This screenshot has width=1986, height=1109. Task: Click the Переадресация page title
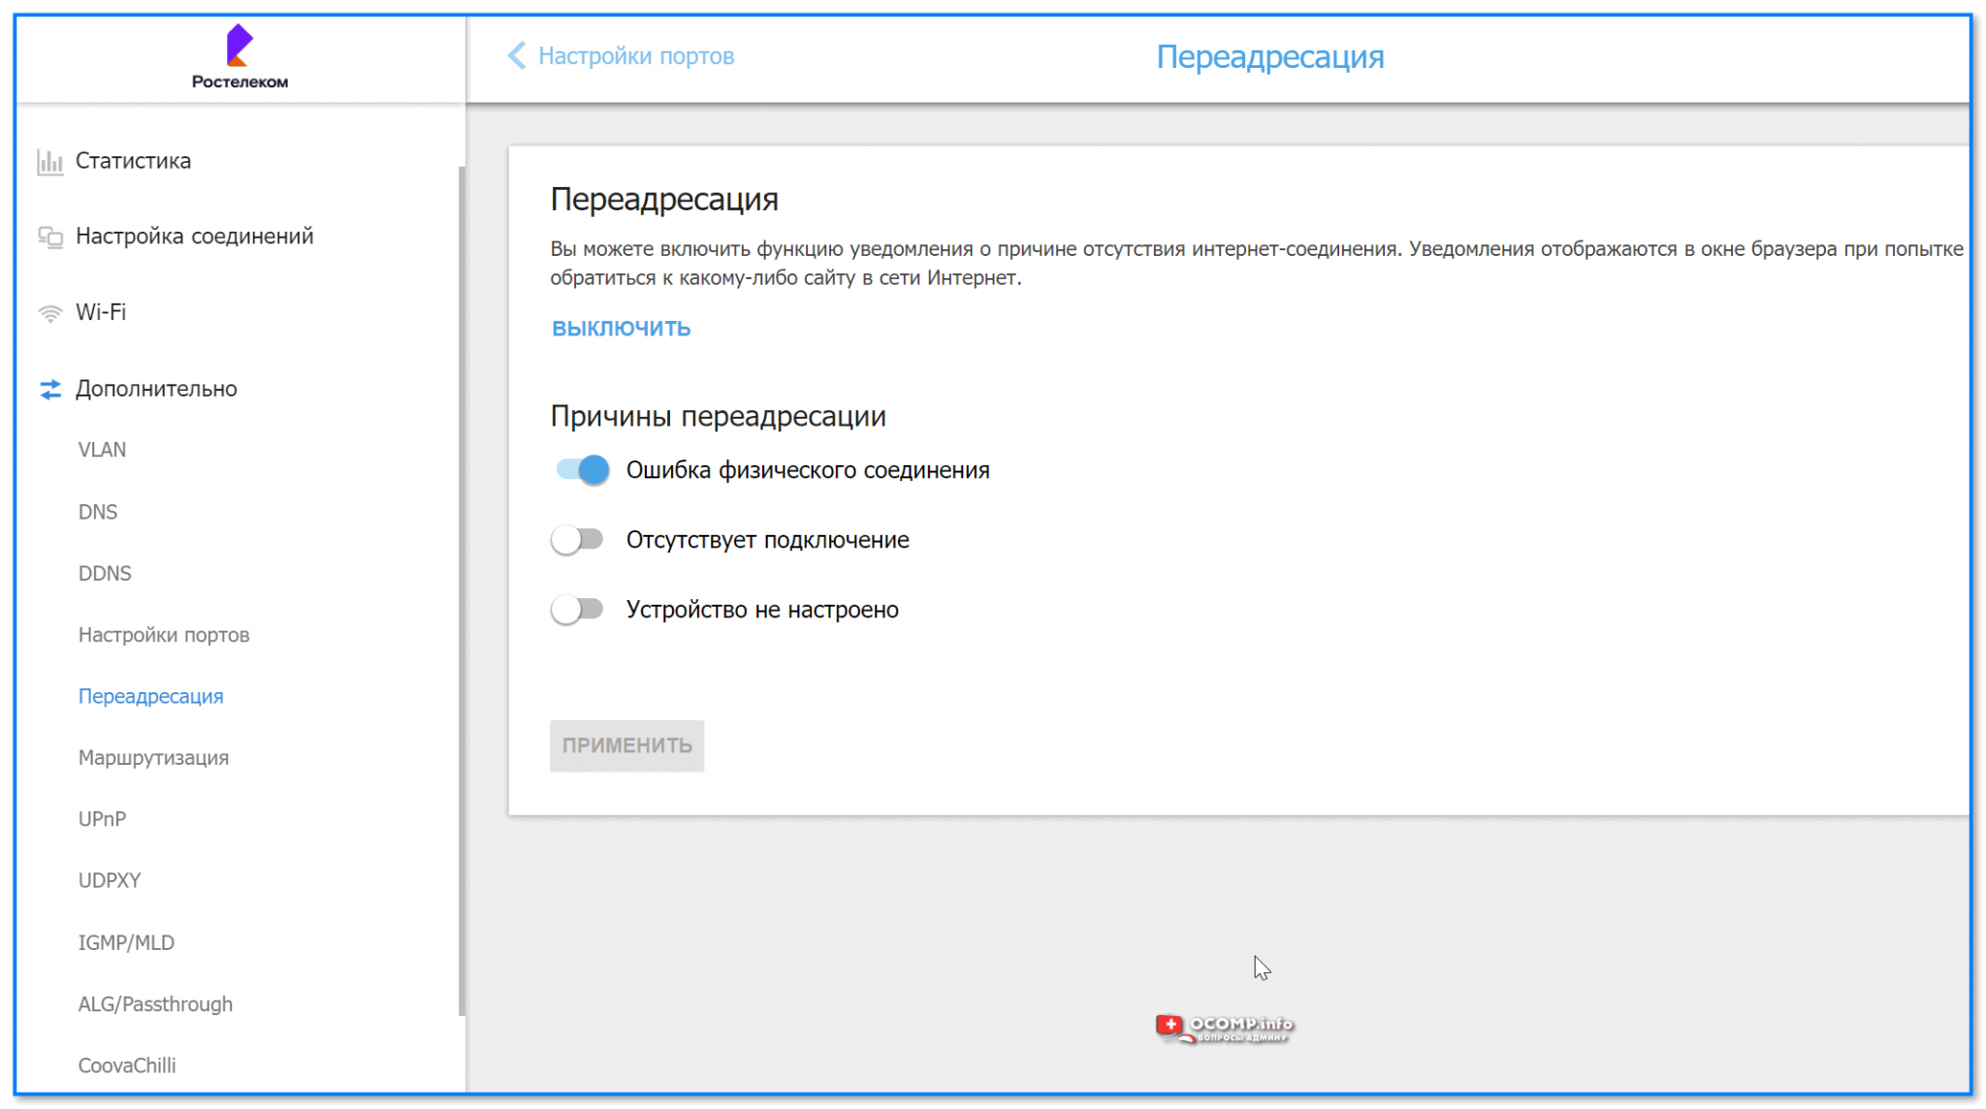[x=1269, y=56]
